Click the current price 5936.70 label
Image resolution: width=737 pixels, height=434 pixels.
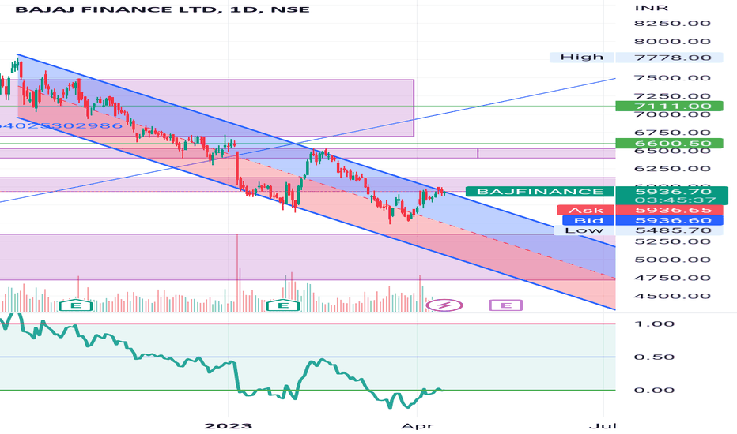[x=672, y=192]
